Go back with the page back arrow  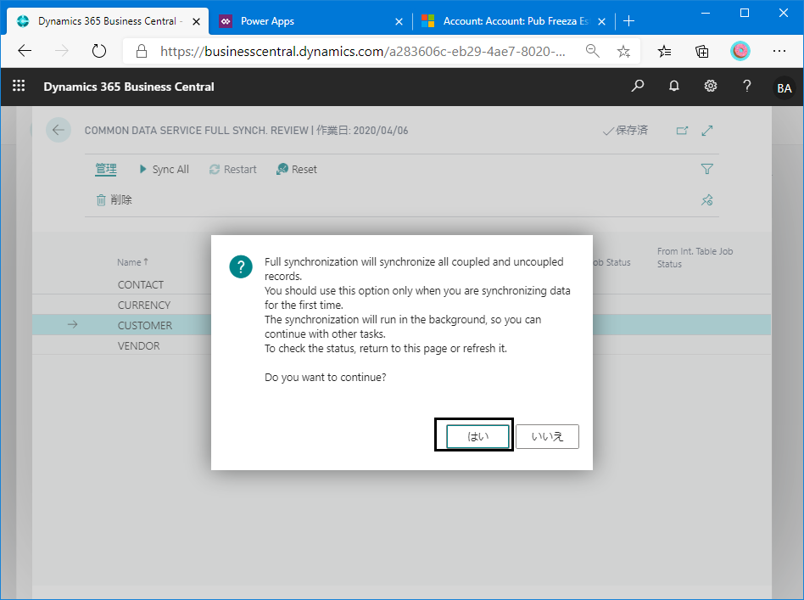[x=59, y=130]
